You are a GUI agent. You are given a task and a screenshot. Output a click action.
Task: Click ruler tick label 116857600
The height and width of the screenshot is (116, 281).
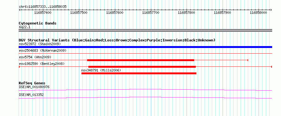tap(115, 13)
